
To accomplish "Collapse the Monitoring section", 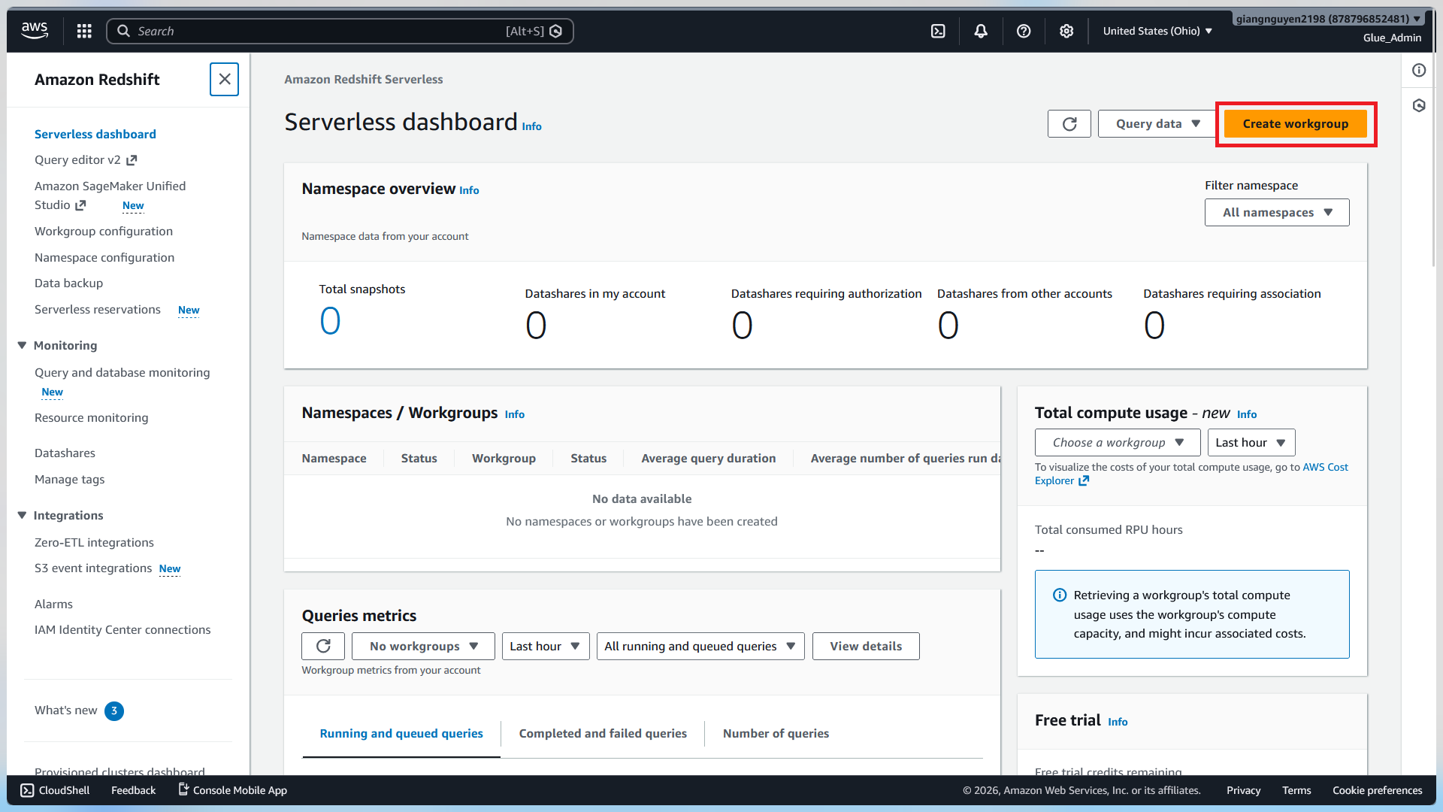I will point(22,345).
